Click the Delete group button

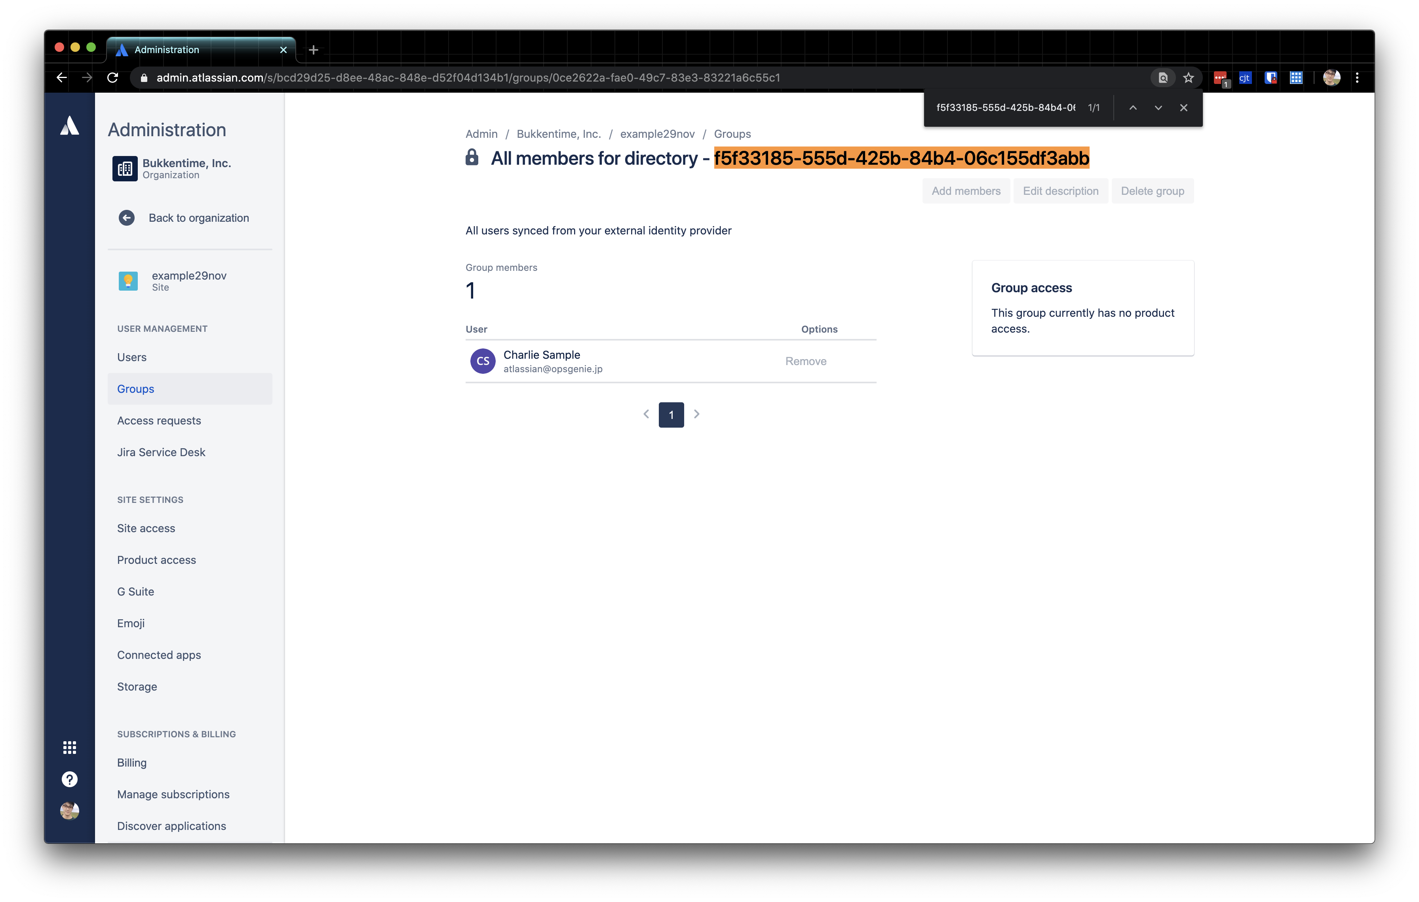point(1153,191)
